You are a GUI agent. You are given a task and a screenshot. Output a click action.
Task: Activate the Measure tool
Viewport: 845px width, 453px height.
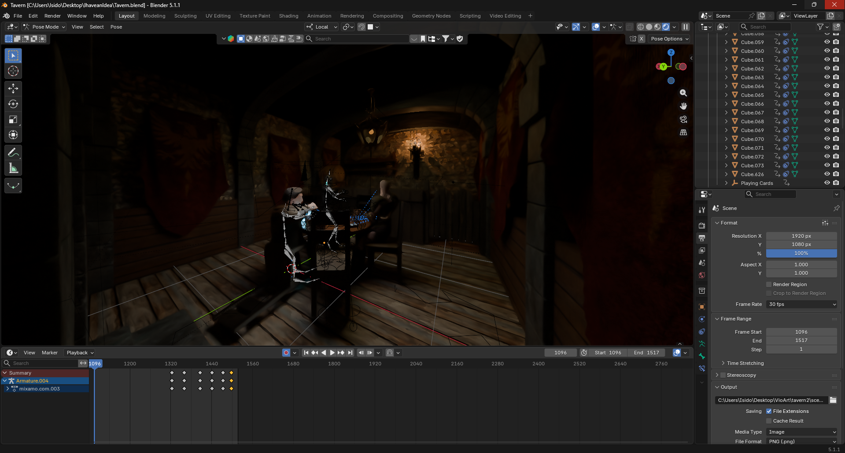pyautogui.click(x=13, y=168)
